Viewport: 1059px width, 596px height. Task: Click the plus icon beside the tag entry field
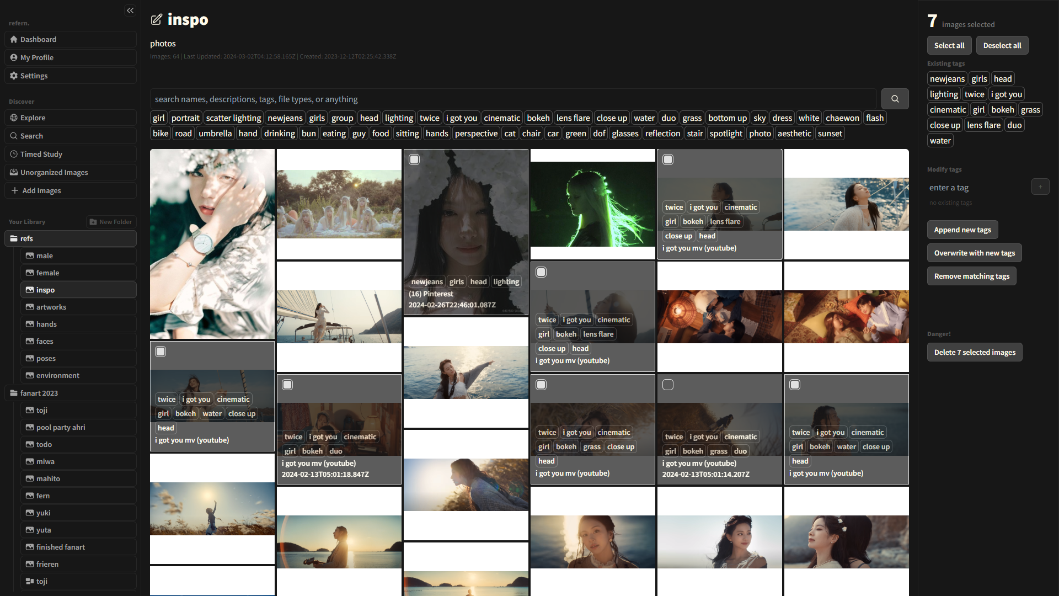1041,187
